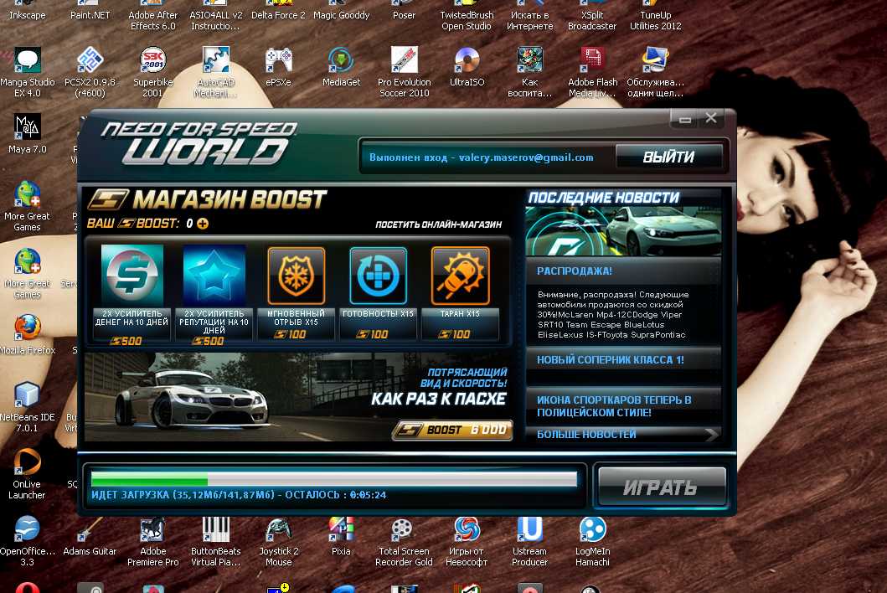
Task: Open Joystick 2 Mouse icon
Action: (x=278, y=542)
